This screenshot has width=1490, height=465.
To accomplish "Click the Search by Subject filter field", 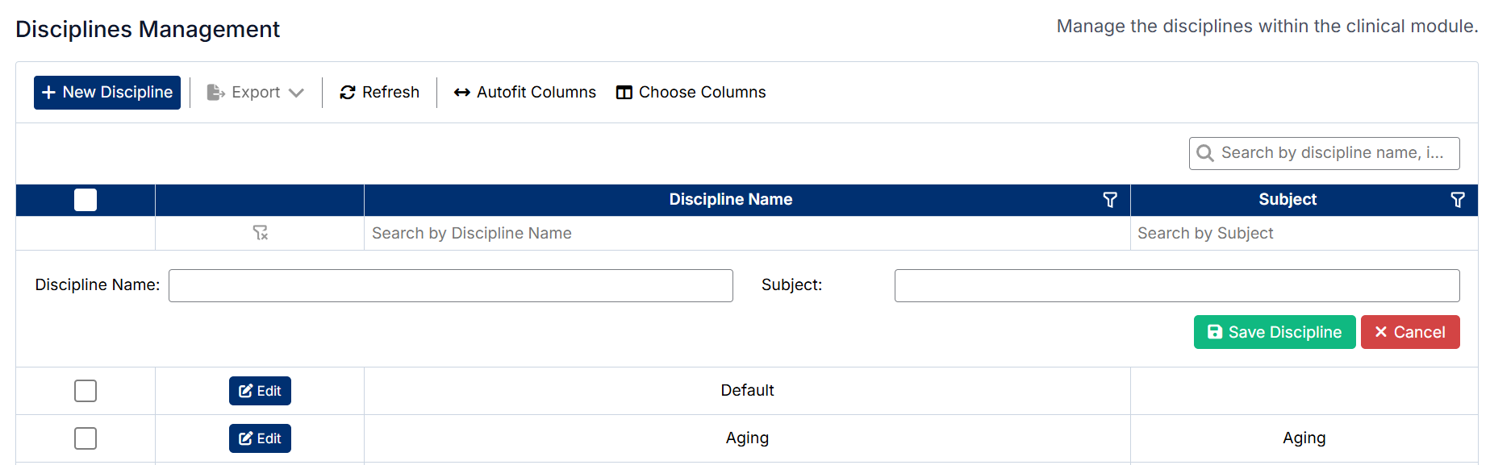I will click(x=1303, y=234).
